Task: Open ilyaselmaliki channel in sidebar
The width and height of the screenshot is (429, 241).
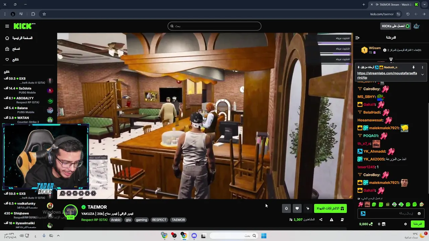Action: coord(28,225)
